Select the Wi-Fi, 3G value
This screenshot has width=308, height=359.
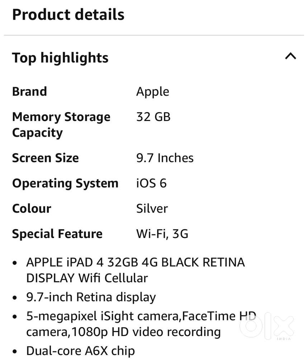pyautogui.click(x=162, y=234)
